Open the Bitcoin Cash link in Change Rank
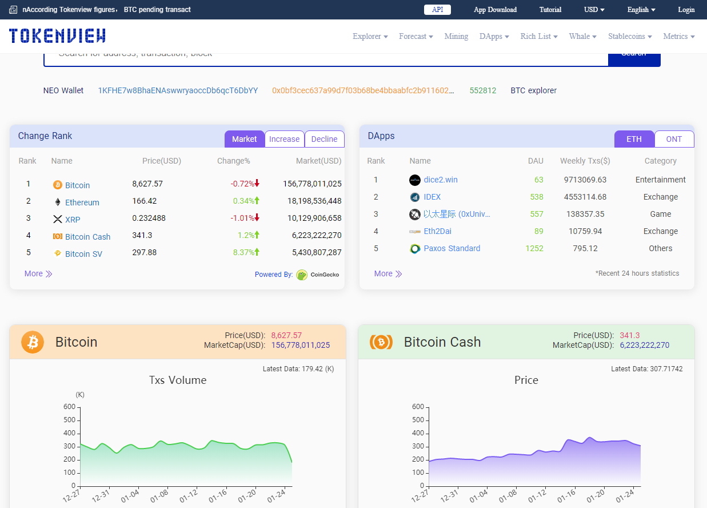Viewport: 707px width, 508px height. (88, 237)
